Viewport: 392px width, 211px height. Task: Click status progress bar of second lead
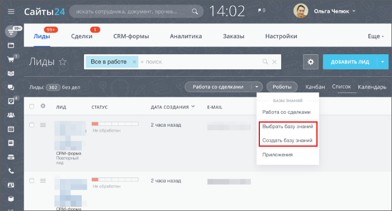coord(115,180)
